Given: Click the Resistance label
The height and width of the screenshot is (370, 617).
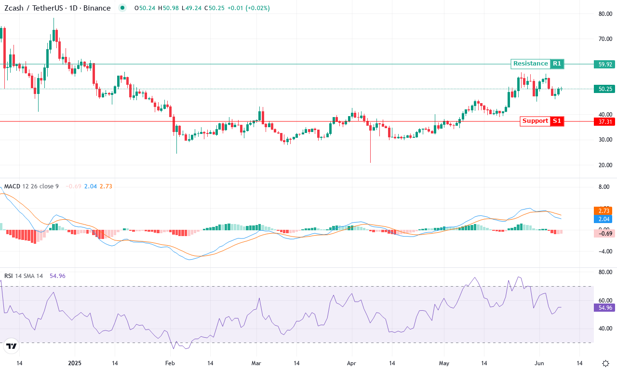Looking at the screenshot, I should click(530, 64).
